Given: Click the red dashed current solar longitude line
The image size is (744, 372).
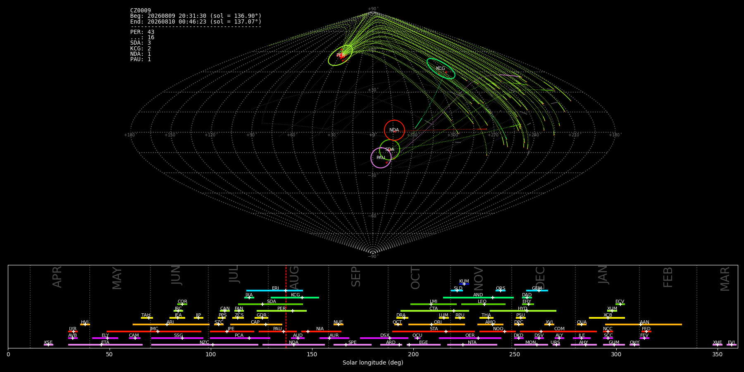Looking at the screenshot, I should click(x=286, y=306).
